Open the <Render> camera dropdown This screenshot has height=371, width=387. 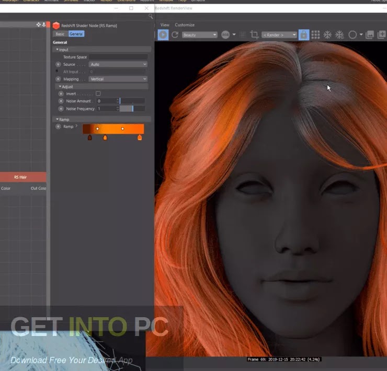[x=279, y=35]
